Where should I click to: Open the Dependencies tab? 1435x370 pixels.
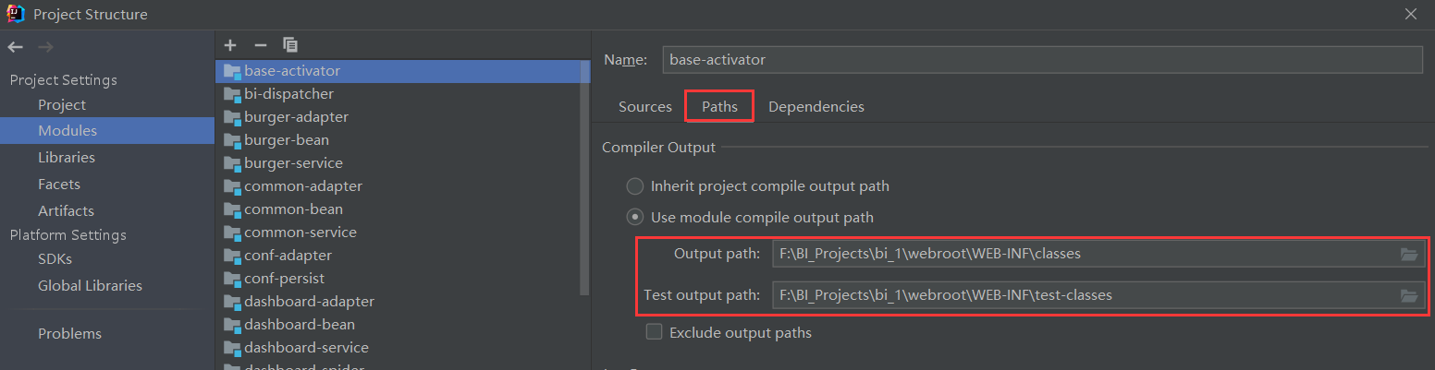coord(816,106)
